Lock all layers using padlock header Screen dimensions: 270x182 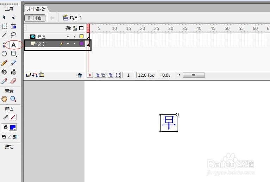[x=75, y=28]
